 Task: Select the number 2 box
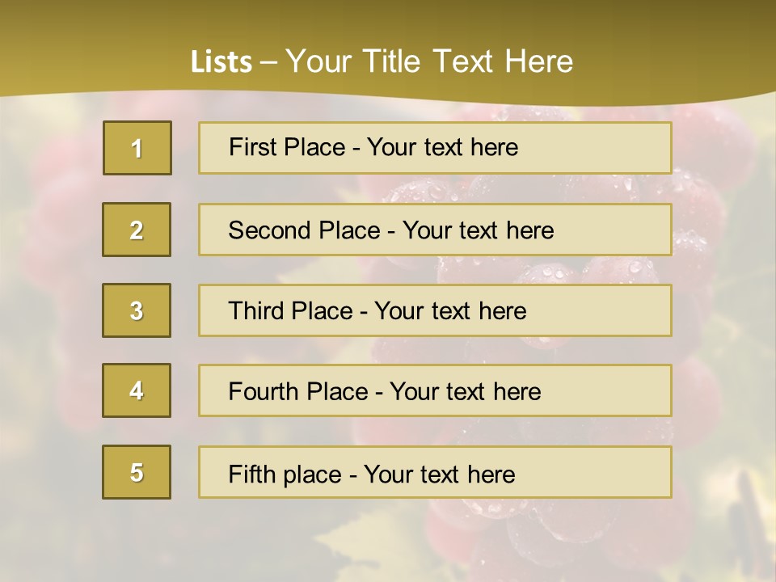click(137, 230)
